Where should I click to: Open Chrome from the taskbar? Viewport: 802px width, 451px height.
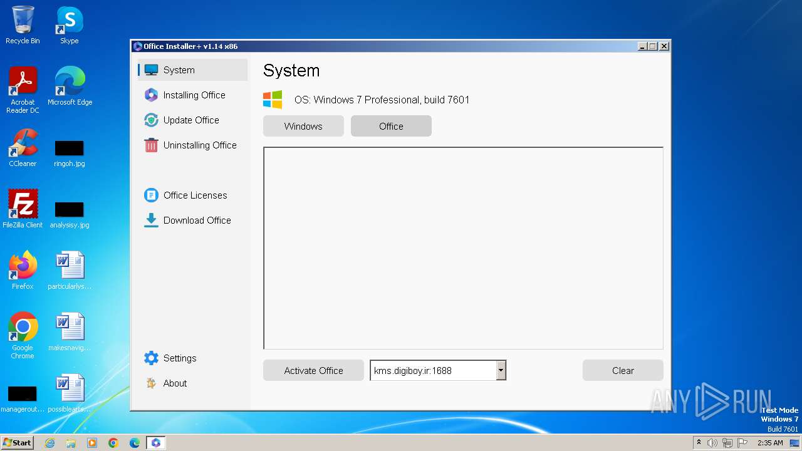[113, 443]
